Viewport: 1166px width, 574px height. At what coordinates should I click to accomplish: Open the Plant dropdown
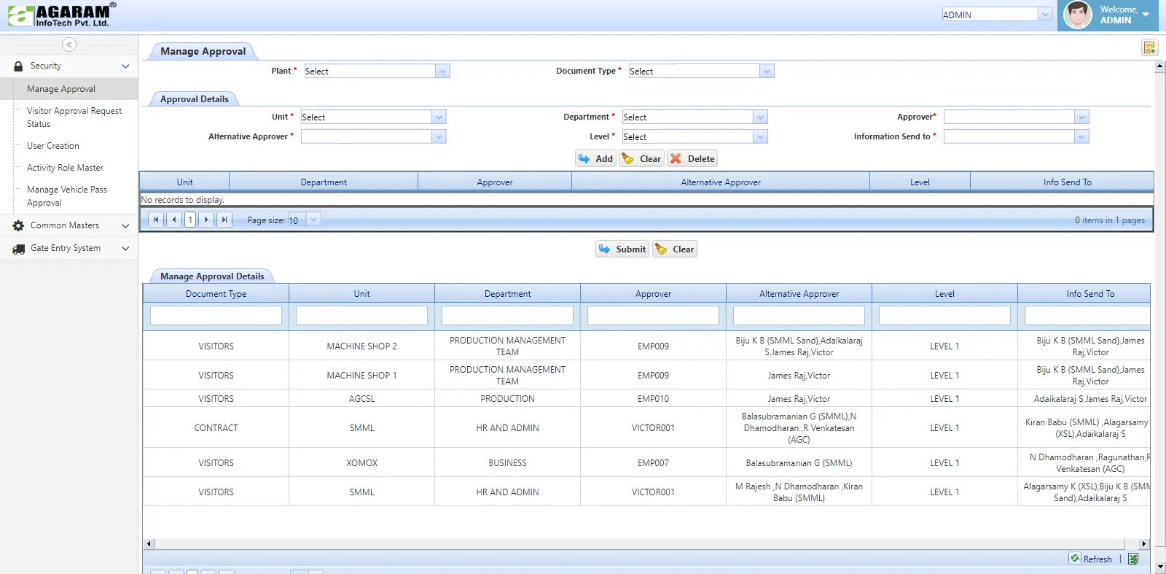[x=442, y=71]
